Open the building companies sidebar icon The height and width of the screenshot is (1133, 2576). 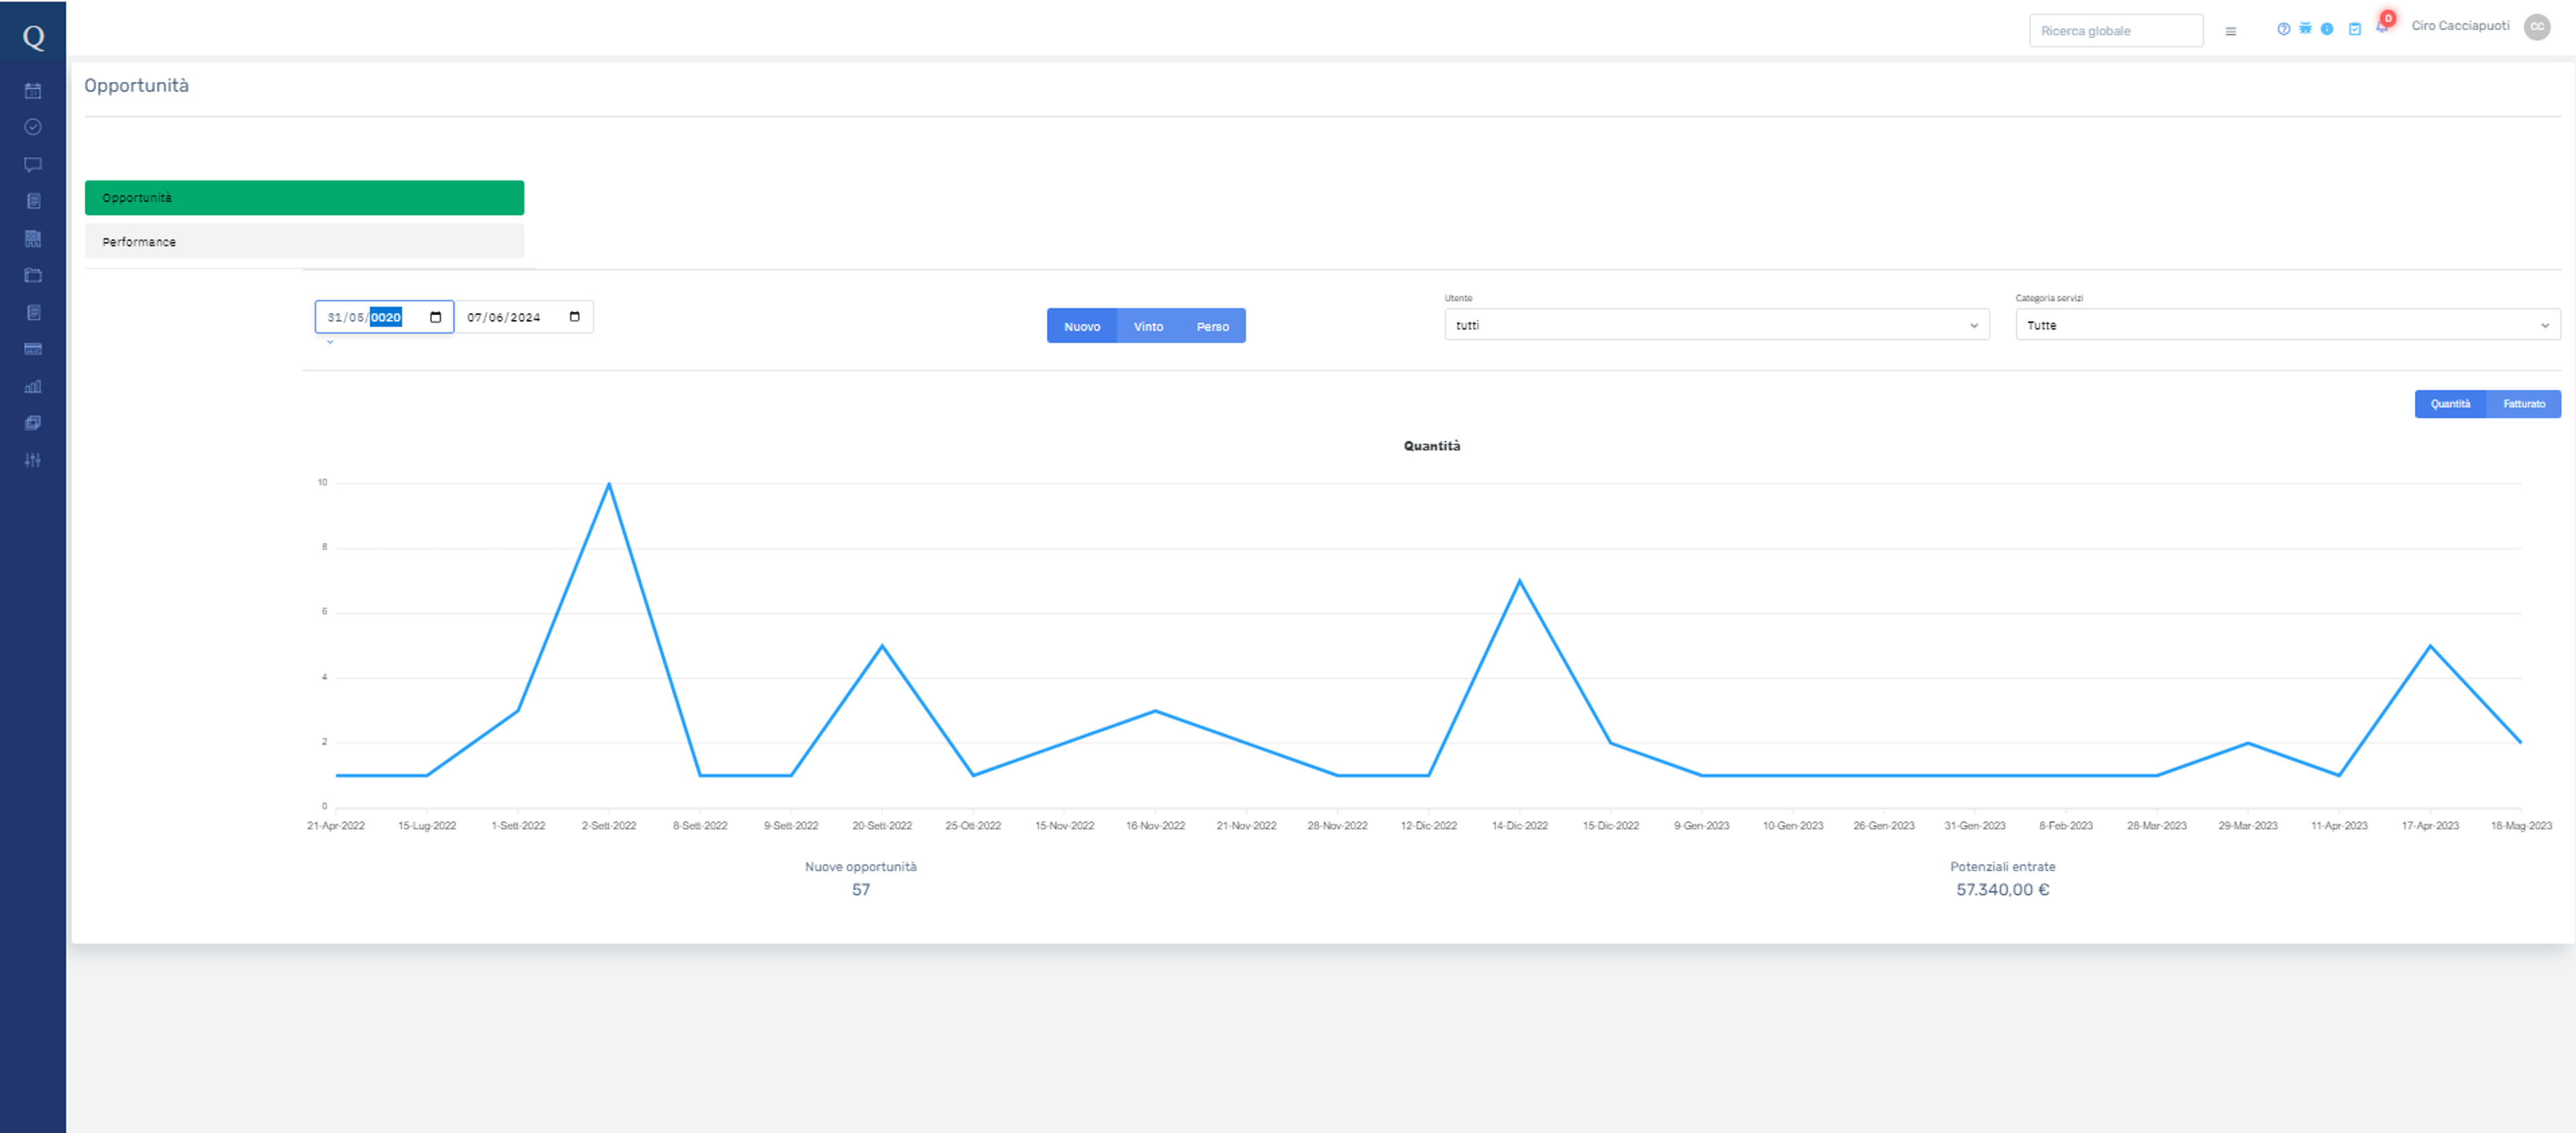[x=33, y=238]
